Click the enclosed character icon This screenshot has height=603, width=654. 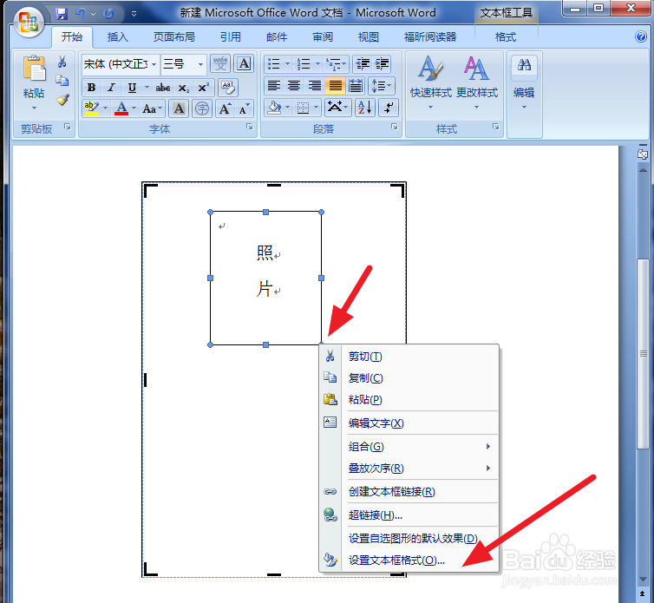(x=202, y=109)
